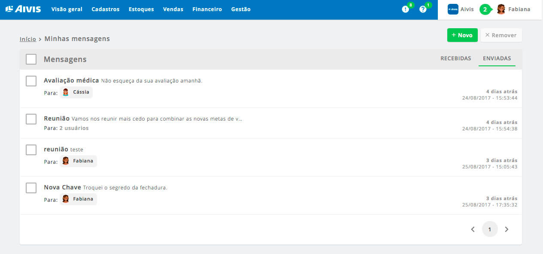
Task: Click Fabiana's avatar in Nova Chave row
Action: pyautogui.click(x=66, y=199)
